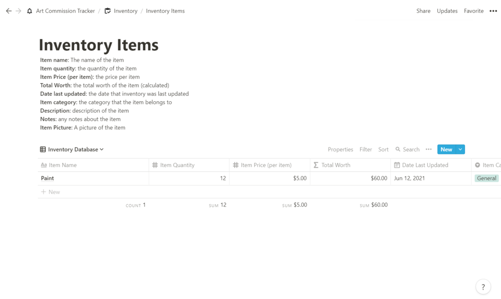Open the New button dropdown arrow
This screenshot has width=501, height=299.
(x=460, y=149)
